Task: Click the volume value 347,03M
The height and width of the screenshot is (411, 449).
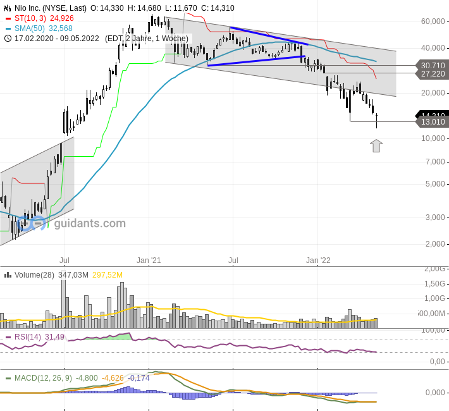Action: (73, 275)
